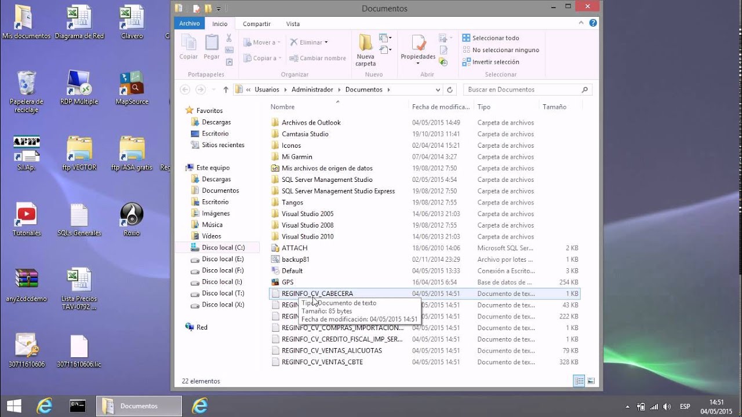Click the forward navigation arrow
Screen dimensions: 742x417
tap(201, 90)
